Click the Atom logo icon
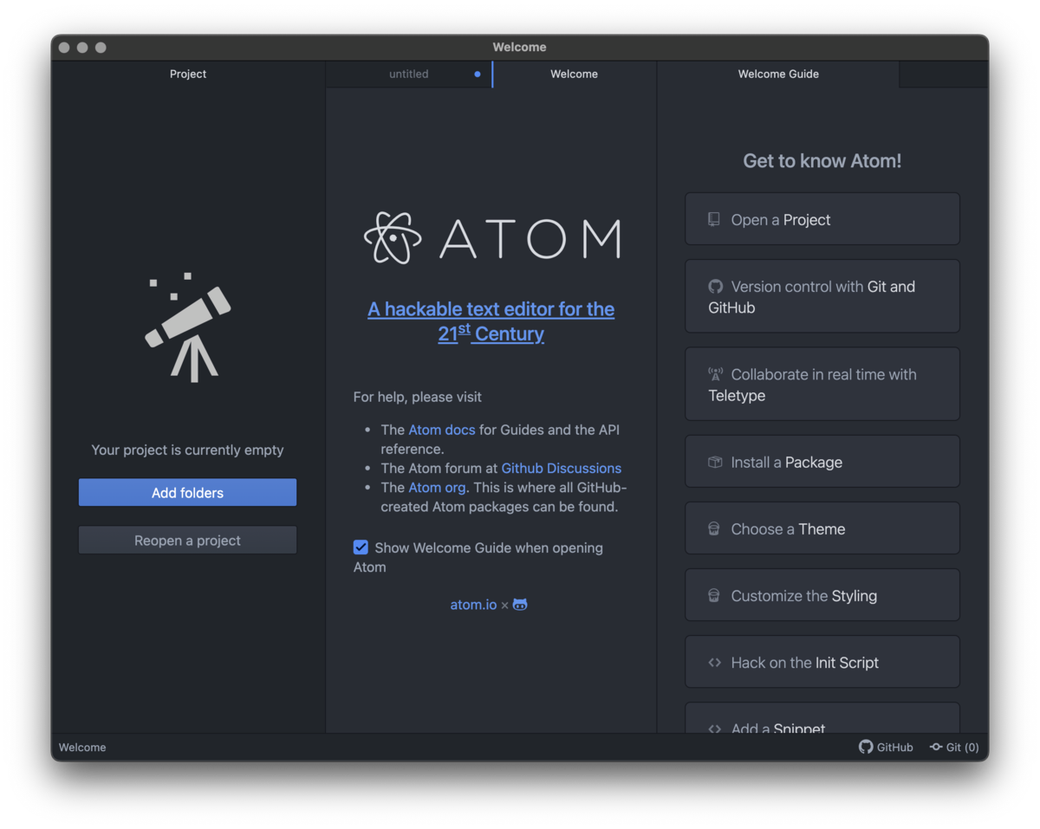 pyautogui.click(x=393, y=237)
